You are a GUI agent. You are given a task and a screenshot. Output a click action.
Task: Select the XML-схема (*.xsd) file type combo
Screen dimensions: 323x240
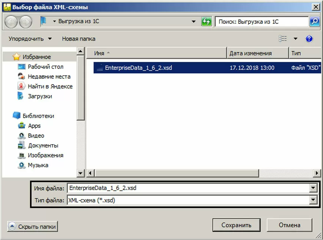click(192, 200)
